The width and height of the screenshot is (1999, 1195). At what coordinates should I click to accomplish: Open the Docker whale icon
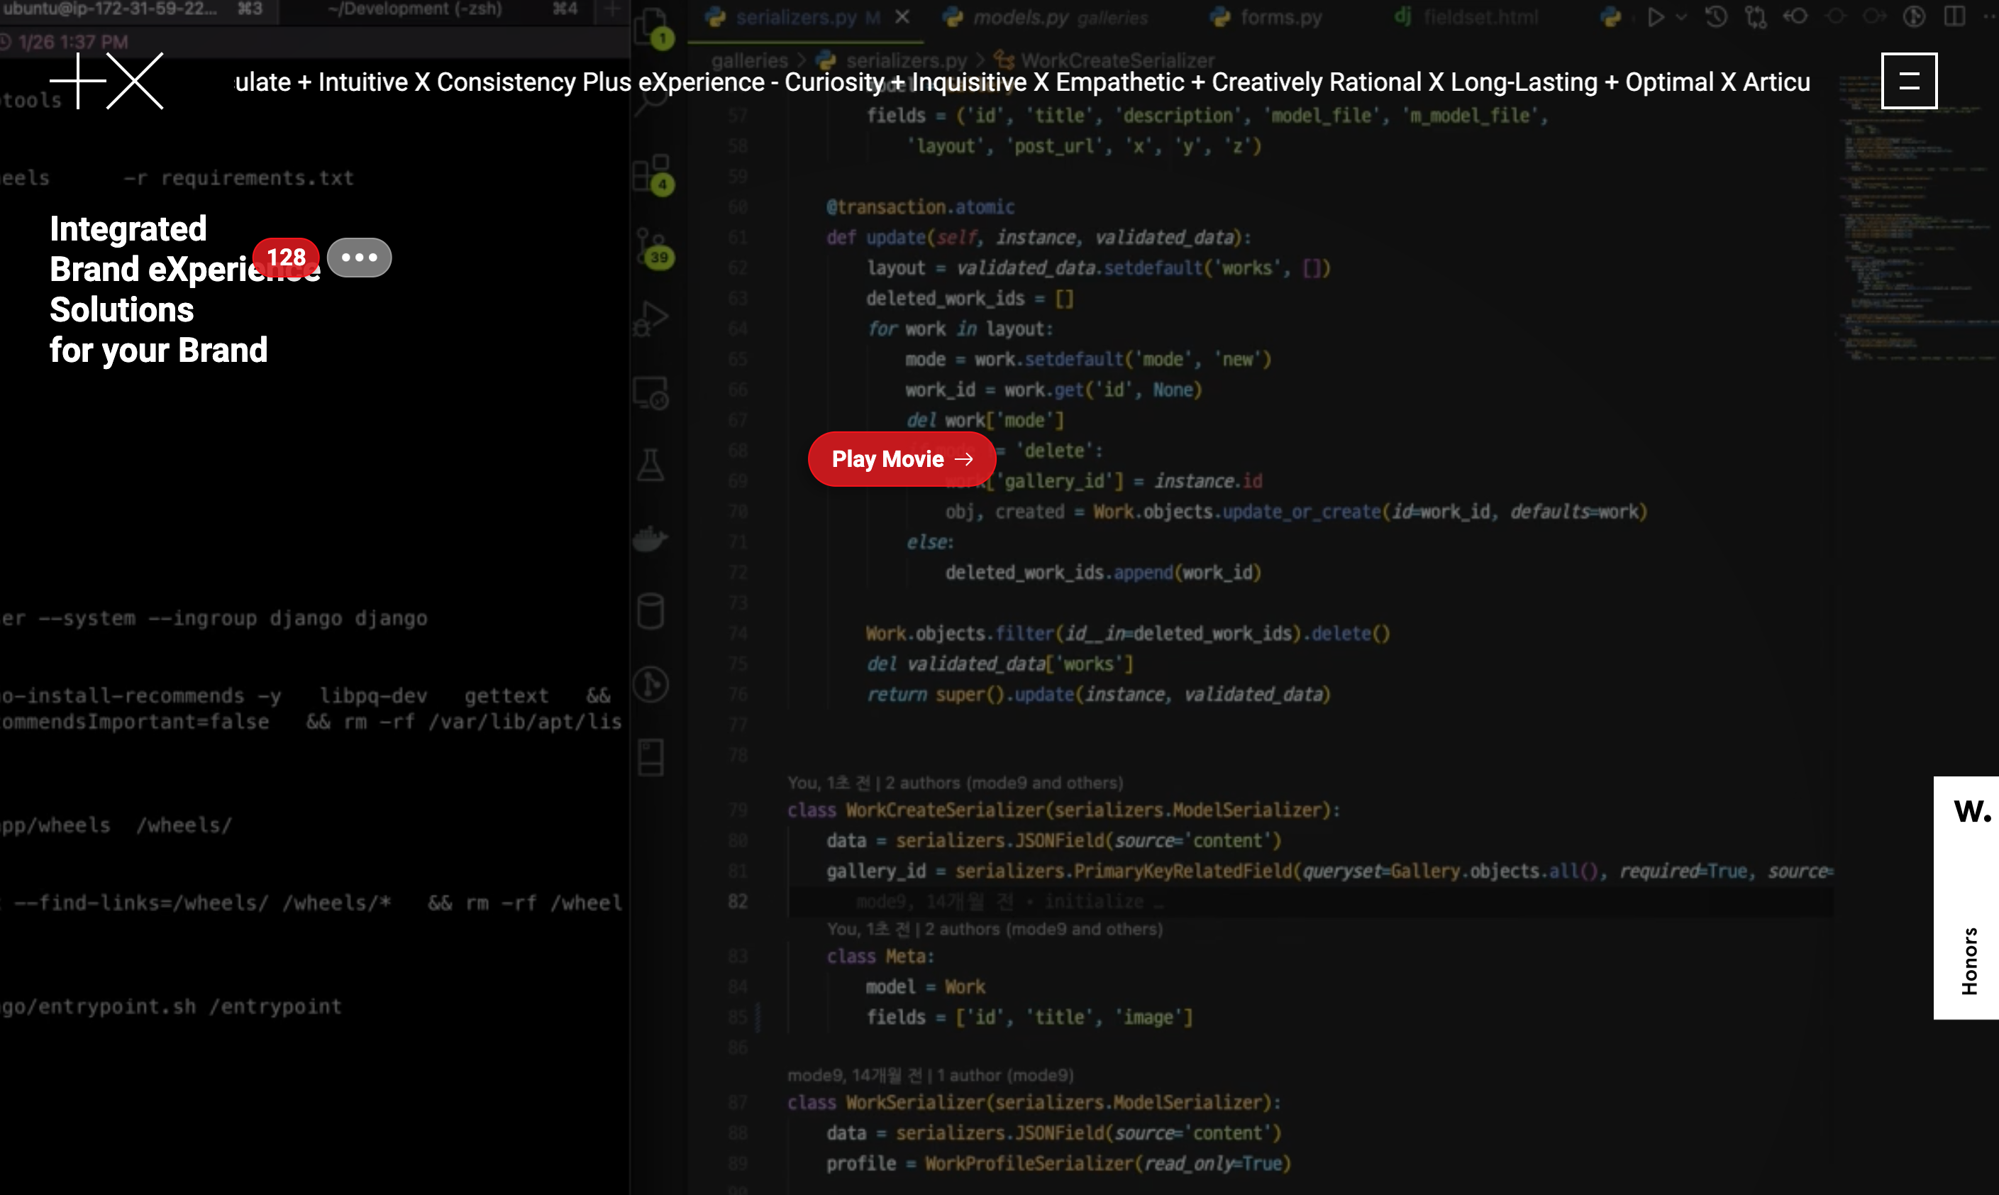point(650,538)
